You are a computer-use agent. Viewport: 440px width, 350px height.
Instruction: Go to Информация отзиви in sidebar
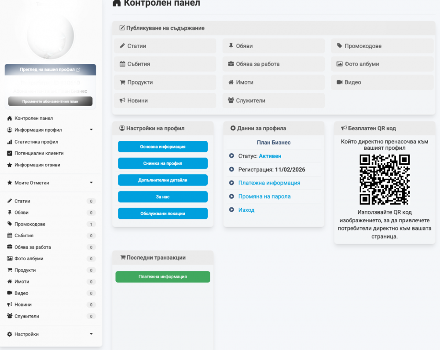pos(37,165)
